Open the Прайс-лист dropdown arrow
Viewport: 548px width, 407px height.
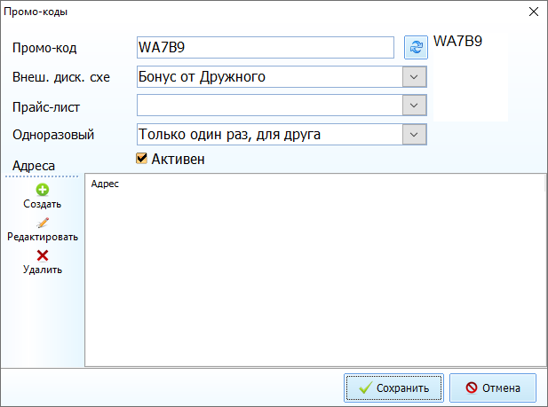pos(415,106)
